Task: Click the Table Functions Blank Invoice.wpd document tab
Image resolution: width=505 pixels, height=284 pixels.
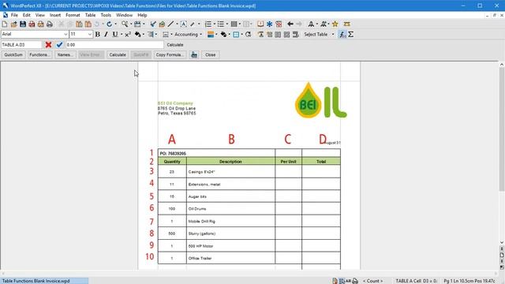Action: pos(44,281)
